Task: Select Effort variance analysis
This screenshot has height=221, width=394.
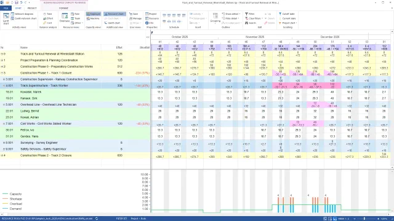Action: (48, 18)
